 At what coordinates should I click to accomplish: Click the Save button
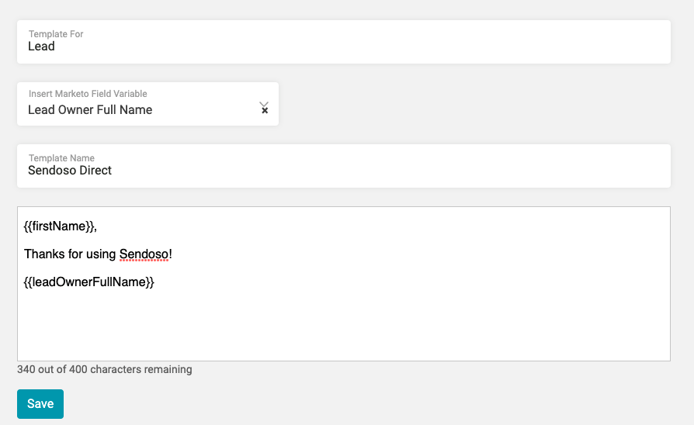tap(40, 403)
